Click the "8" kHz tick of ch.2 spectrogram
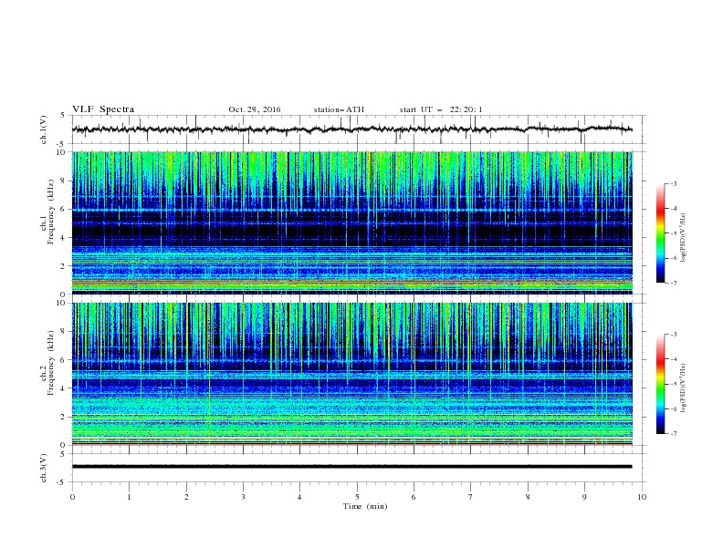This screenshot has width=723, height=558. coord(64,332)
